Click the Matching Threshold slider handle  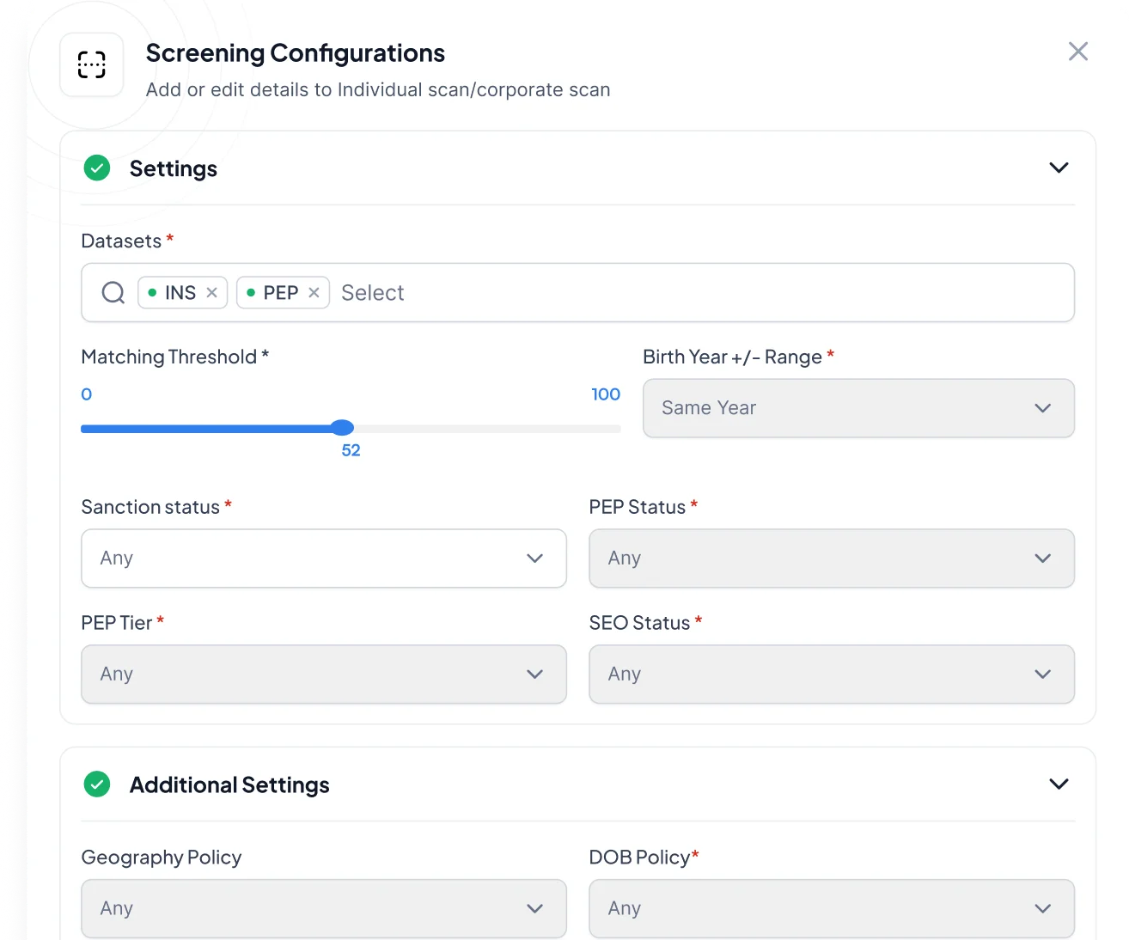[343, 428]
